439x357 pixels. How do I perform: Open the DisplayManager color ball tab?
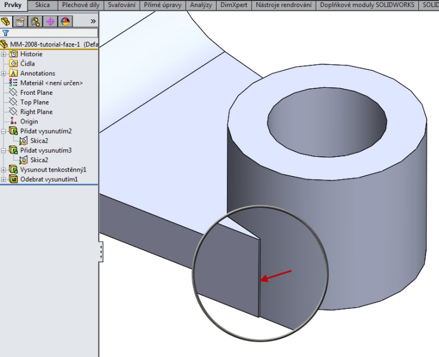tap(65, 21)
